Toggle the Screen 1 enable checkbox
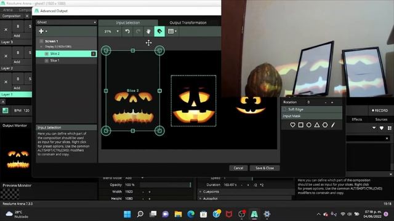 41,41
